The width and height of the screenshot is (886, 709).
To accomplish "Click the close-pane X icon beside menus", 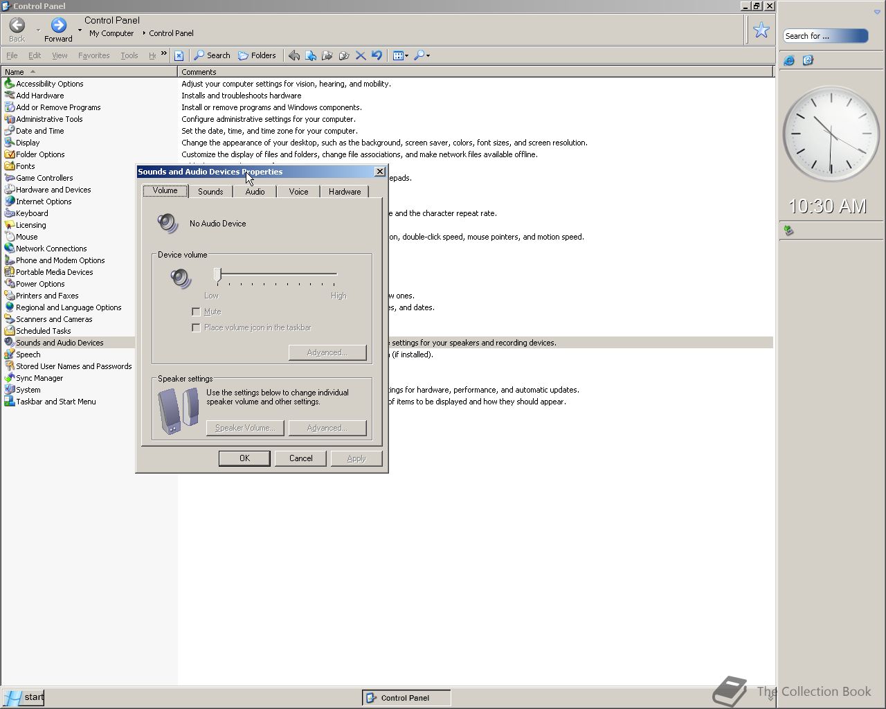I will (x=179, y=55).
